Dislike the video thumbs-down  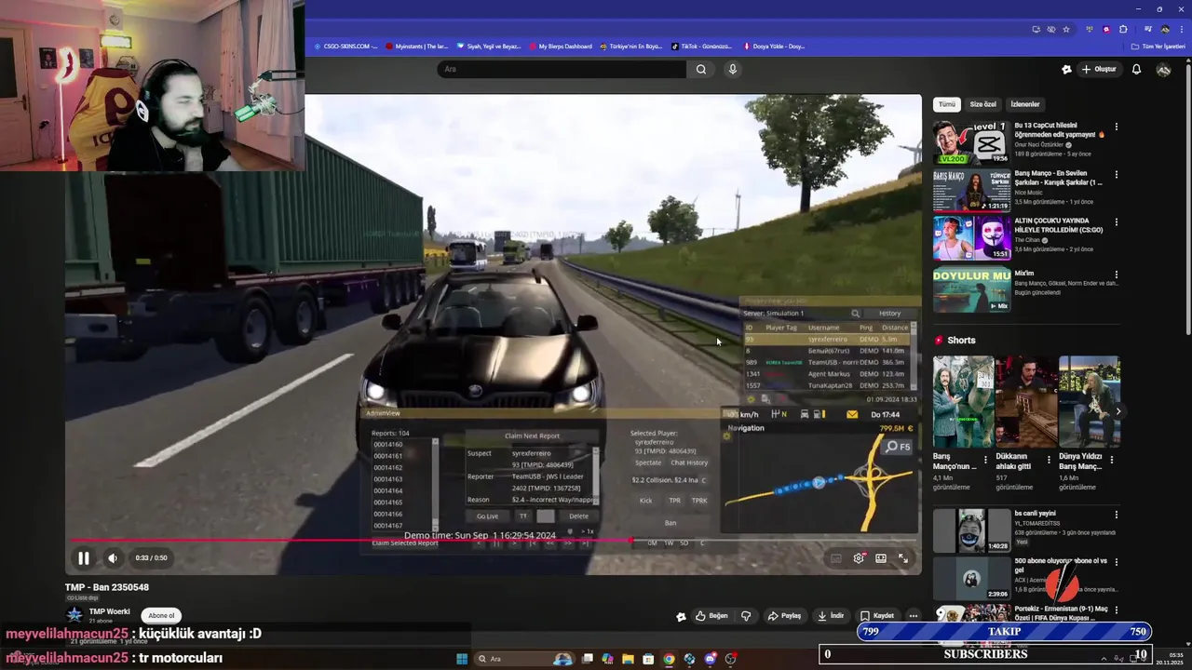click(746, 615)
